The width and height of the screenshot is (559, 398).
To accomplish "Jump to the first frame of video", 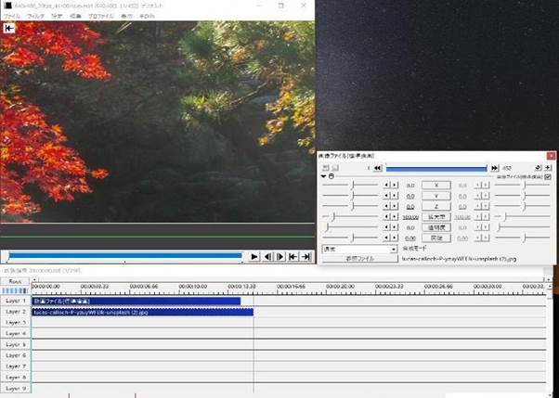I will 292,256.
